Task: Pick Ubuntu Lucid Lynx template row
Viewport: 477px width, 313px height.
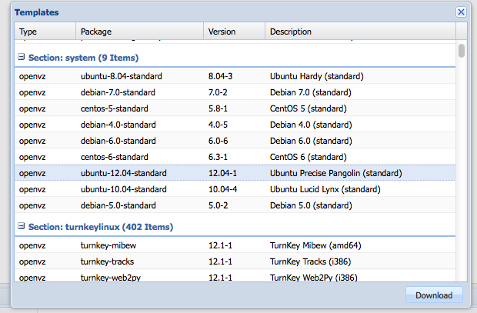Action: pos(235,189)
